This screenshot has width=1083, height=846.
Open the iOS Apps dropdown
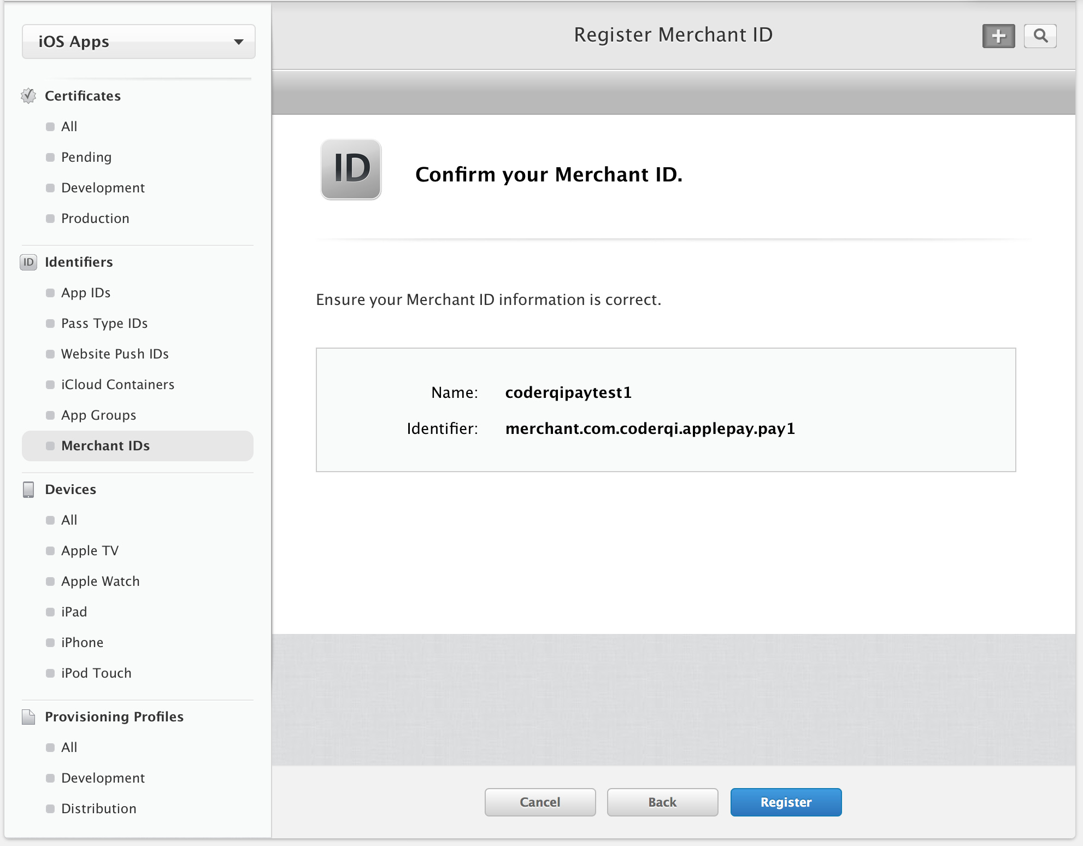[138, 42]
